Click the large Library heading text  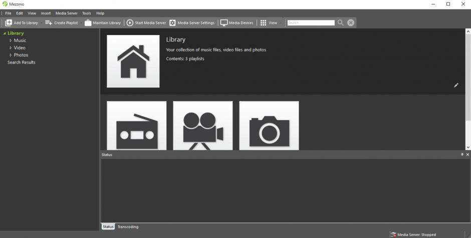point(176,39)
